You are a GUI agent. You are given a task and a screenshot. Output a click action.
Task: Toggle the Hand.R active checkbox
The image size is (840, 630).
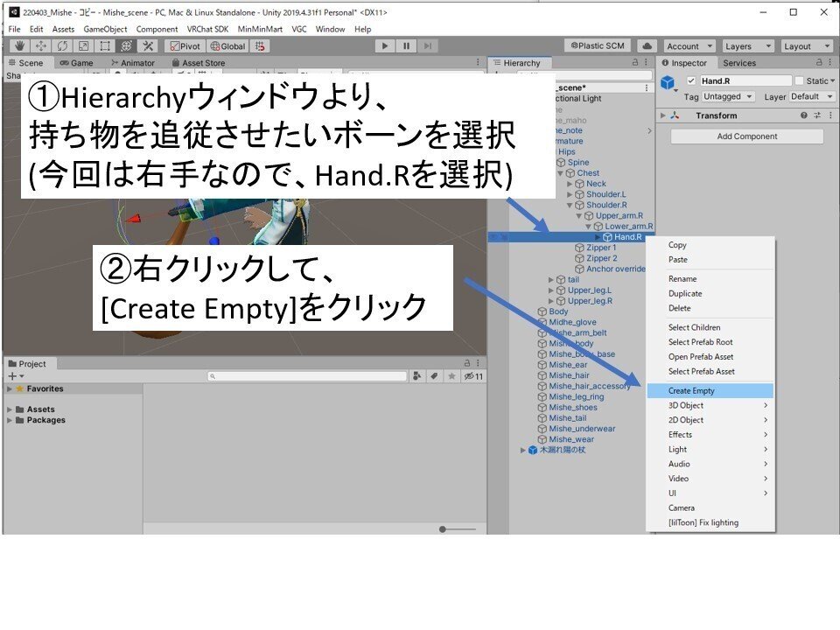click(x=691, y=80)
